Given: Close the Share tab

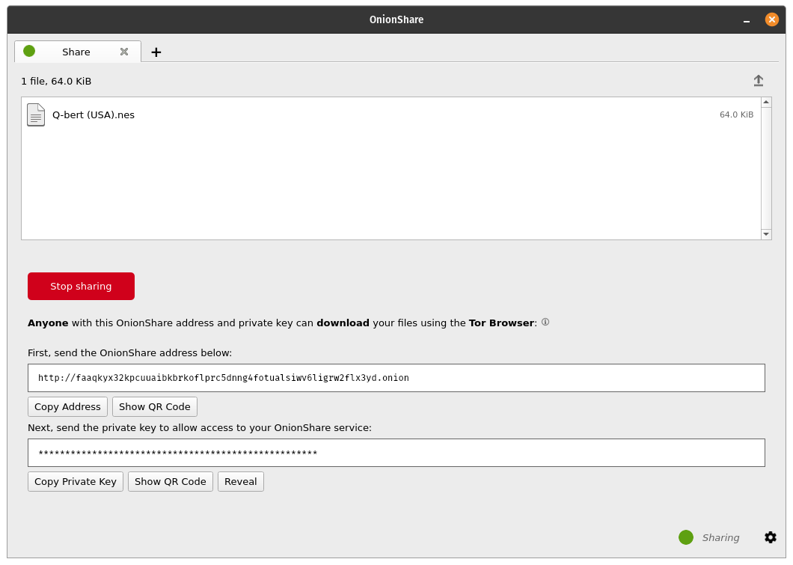Looking at the screenshot, I should pyautogui.click(x=124, y=52).
